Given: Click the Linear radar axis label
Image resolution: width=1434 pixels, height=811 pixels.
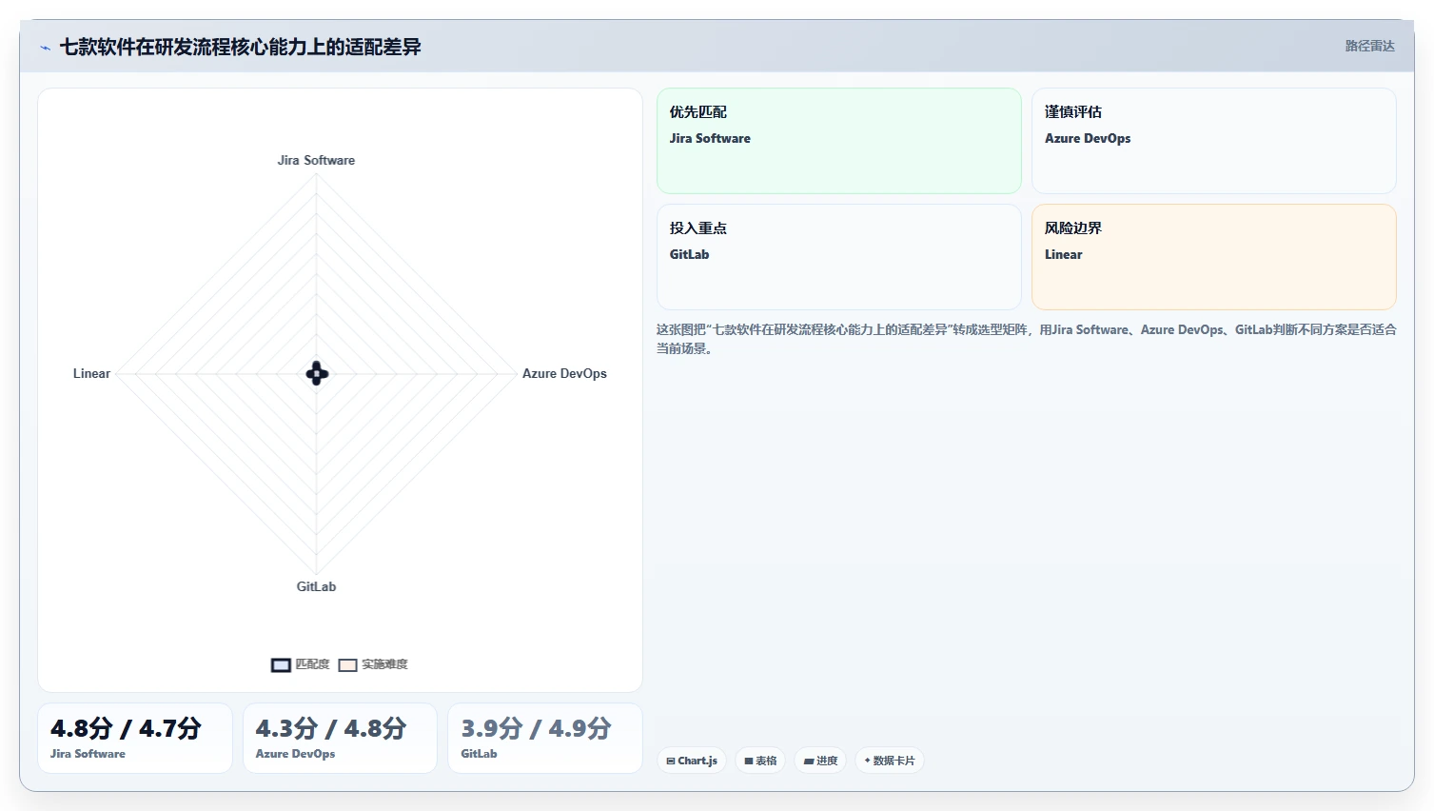Looking at the screenshot, I should coord(91,373).
